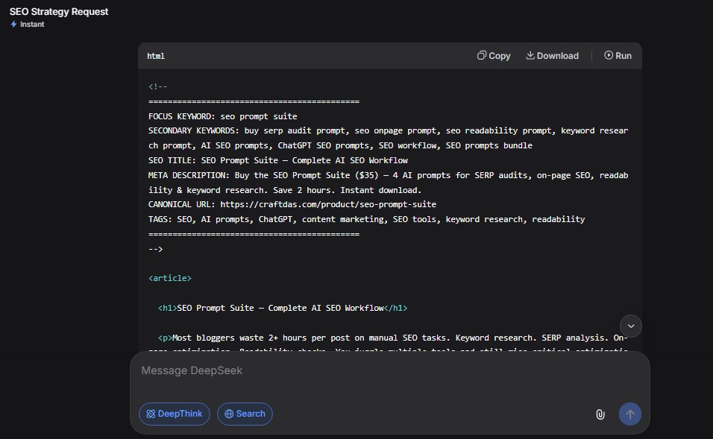This screenshot has height=439, width=713.
Task: Click the html language label
Action: pos(156,56)
